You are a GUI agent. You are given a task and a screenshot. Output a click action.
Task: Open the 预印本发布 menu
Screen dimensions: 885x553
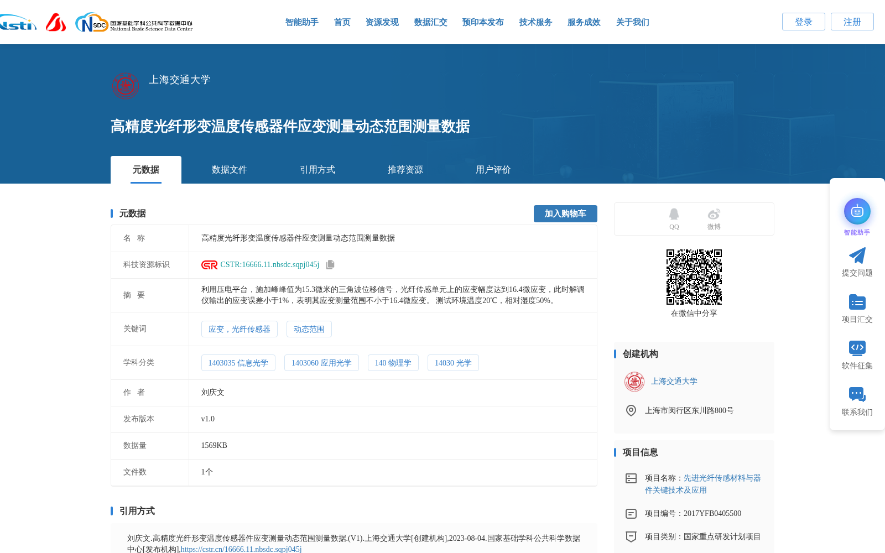point(483,22)
